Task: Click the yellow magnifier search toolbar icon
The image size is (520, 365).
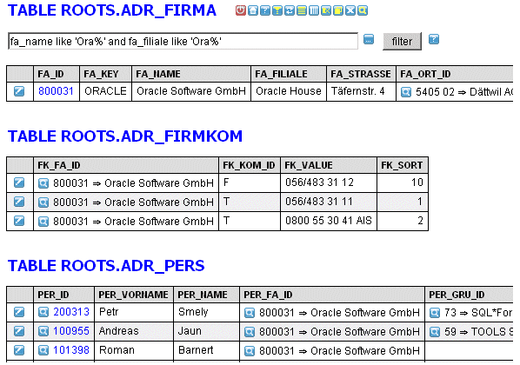Action: pos(363,10)
